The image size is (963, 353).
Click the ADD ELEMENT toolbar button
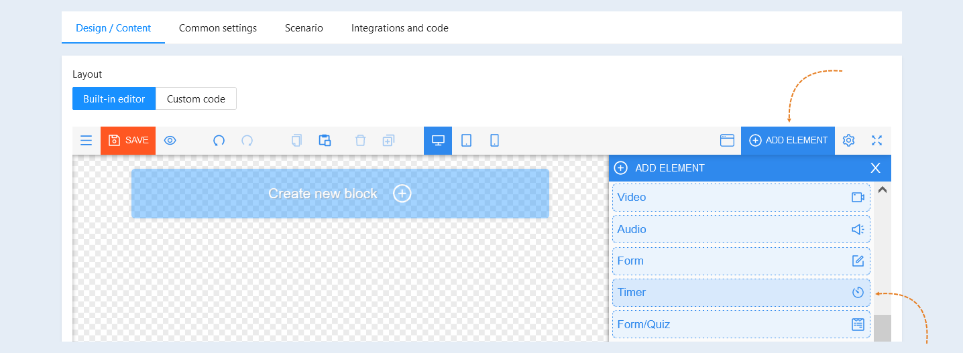pos(788,141)
